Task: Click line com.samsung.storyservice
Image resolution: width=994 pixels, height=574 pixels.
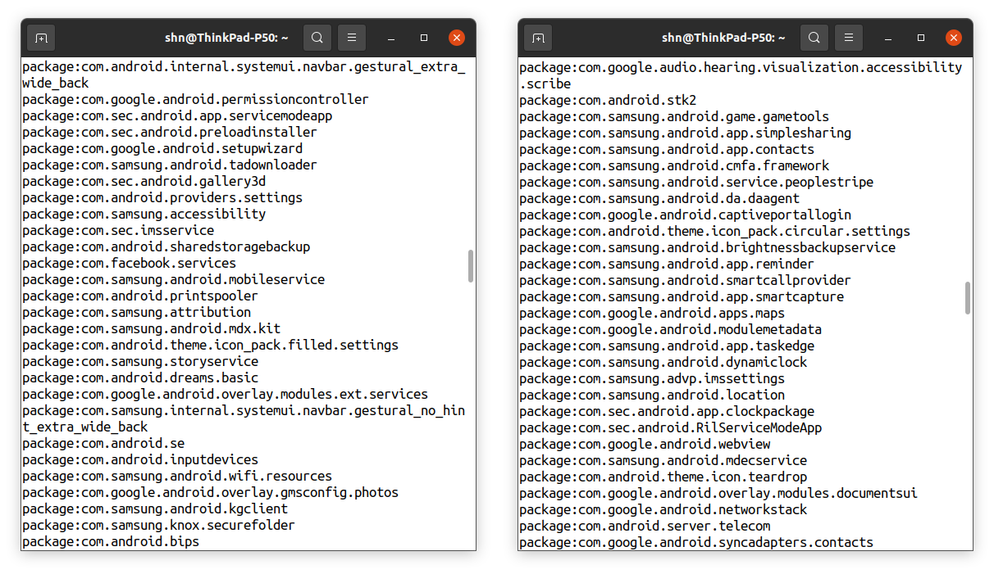Action: (x=140, y=362)
